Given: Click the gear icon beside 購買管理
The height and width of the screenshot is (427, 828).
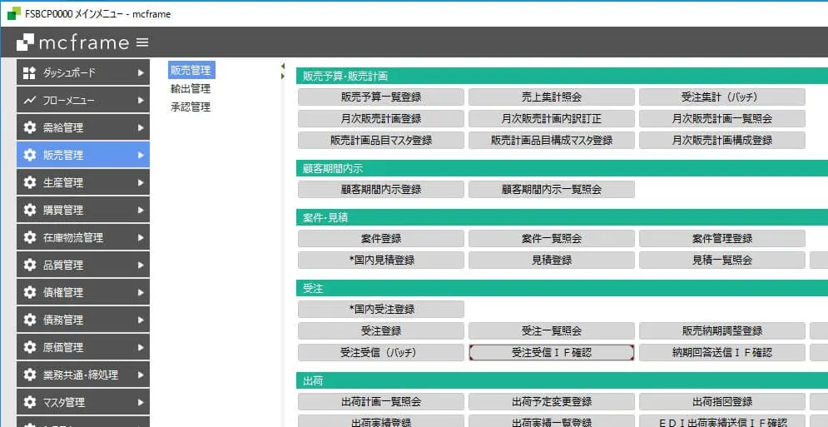Looking at the screenshot, I should 30,211.
